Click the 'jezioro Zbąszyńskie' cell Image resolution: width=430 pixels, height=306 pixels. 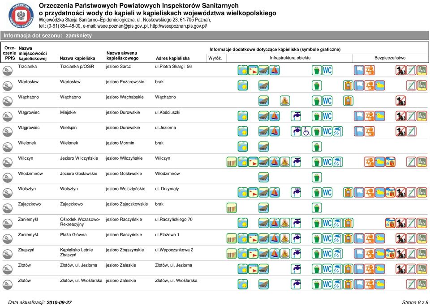point(125,250)
